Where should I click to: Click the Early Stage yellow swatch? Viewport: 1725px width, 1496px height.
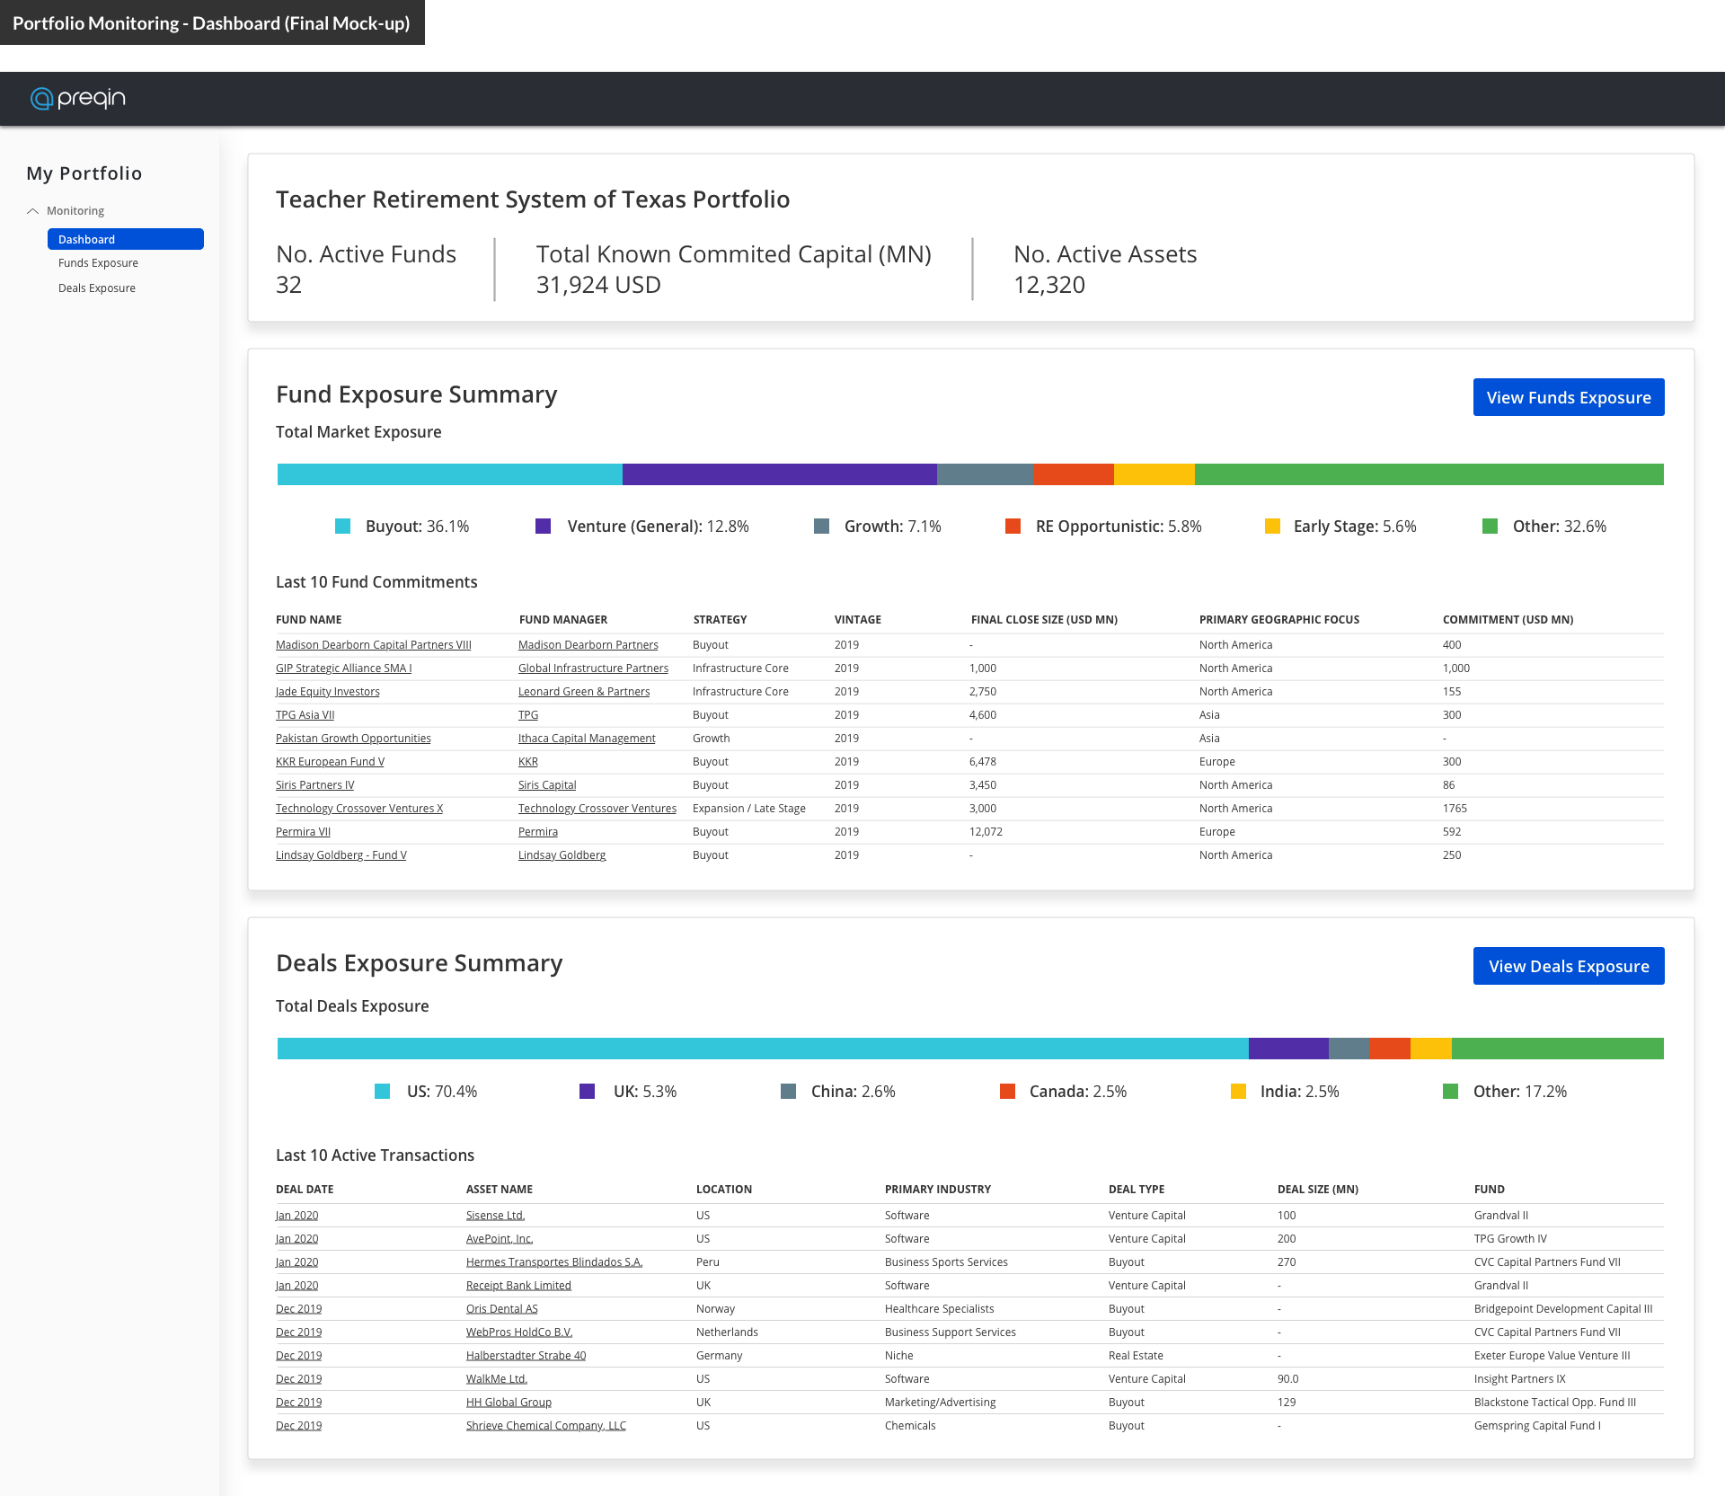click(1272, 527)
